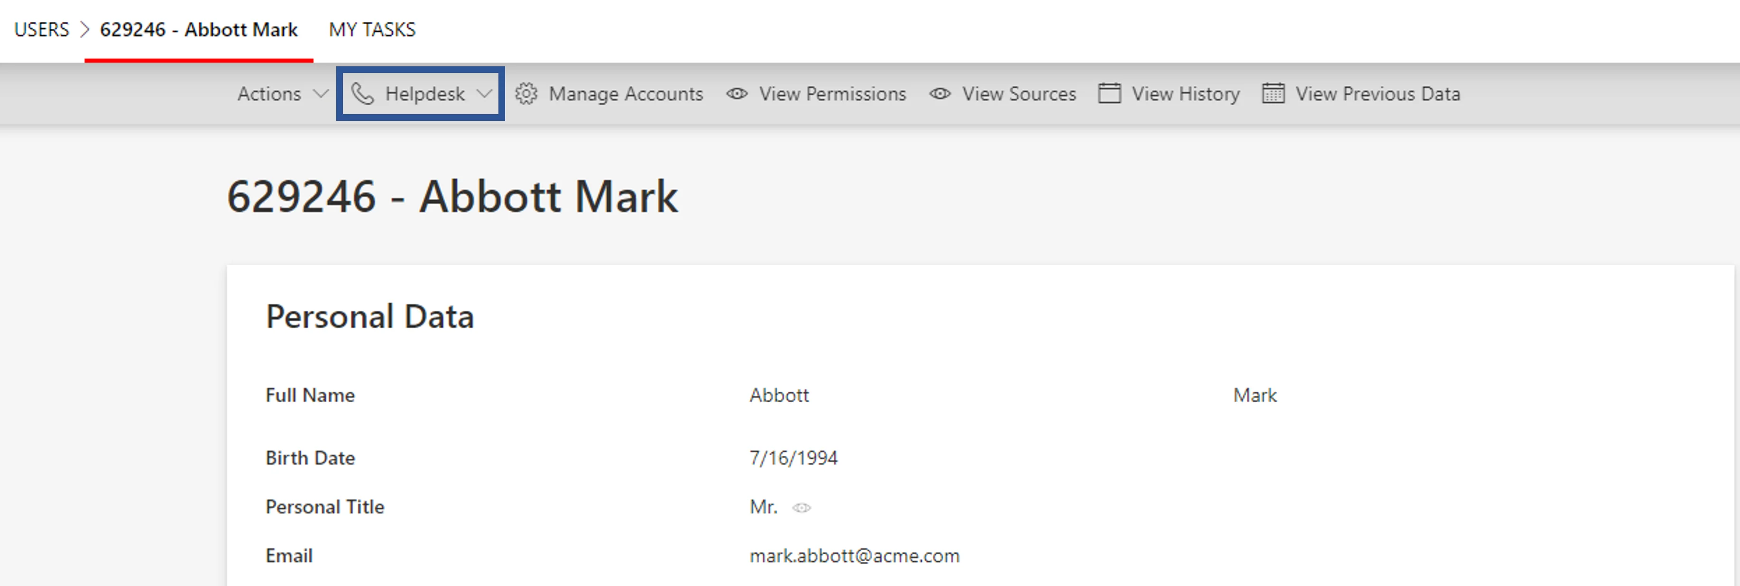Click the Manage Accounts gear icon

[x=526, y=94]
